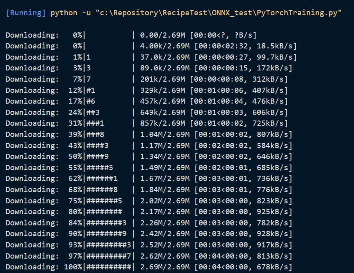Viewport: 354px width, 273px height.
Task: Click the 100% download percentage
Action: pos(73,267)
